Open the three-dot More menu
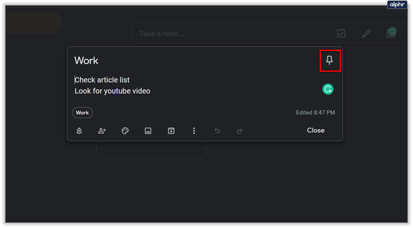Image resolution: width=413 pixels, height=228 pixels. (x=194, y=131)
